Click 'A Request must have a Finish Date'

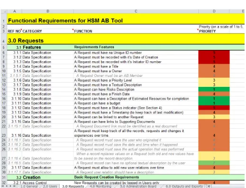click(x=136, y=94)
